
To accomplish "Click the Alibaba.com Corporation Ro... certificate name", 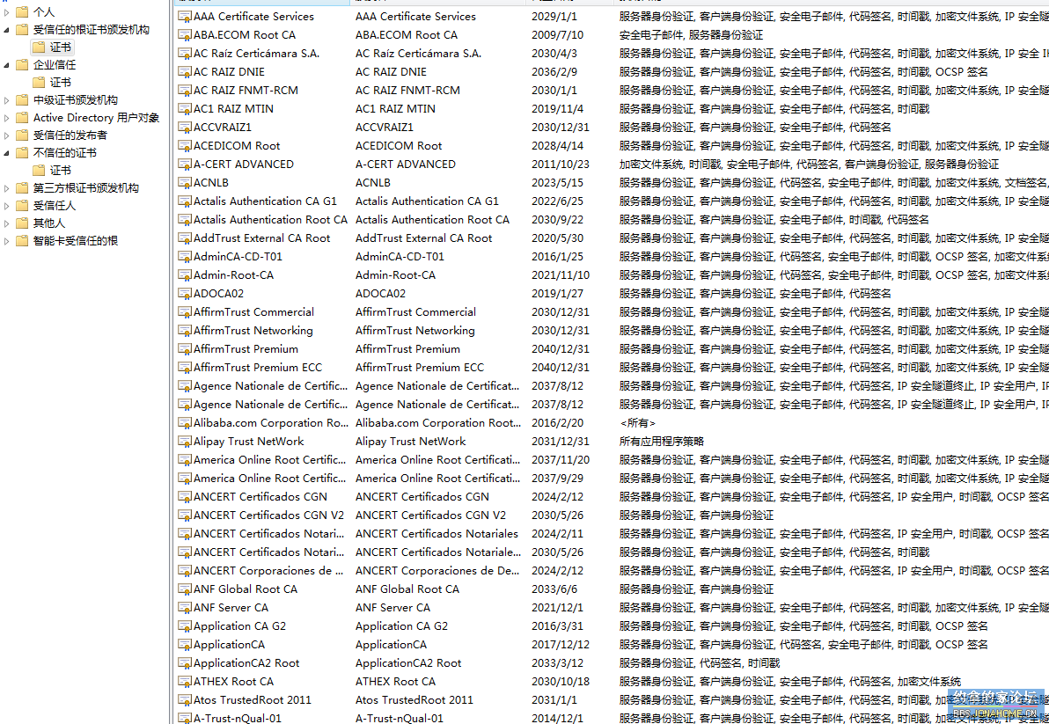I will tap(271, 423).
